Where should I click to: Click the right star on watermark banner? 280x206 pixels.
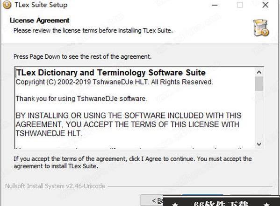coord(266,204)
